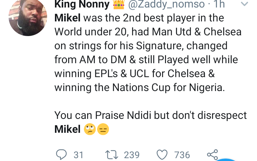The image size is (257, 161).
Task: Like the tweet with the heart icon
Action: pyautogui.click(x=162, y=155)
